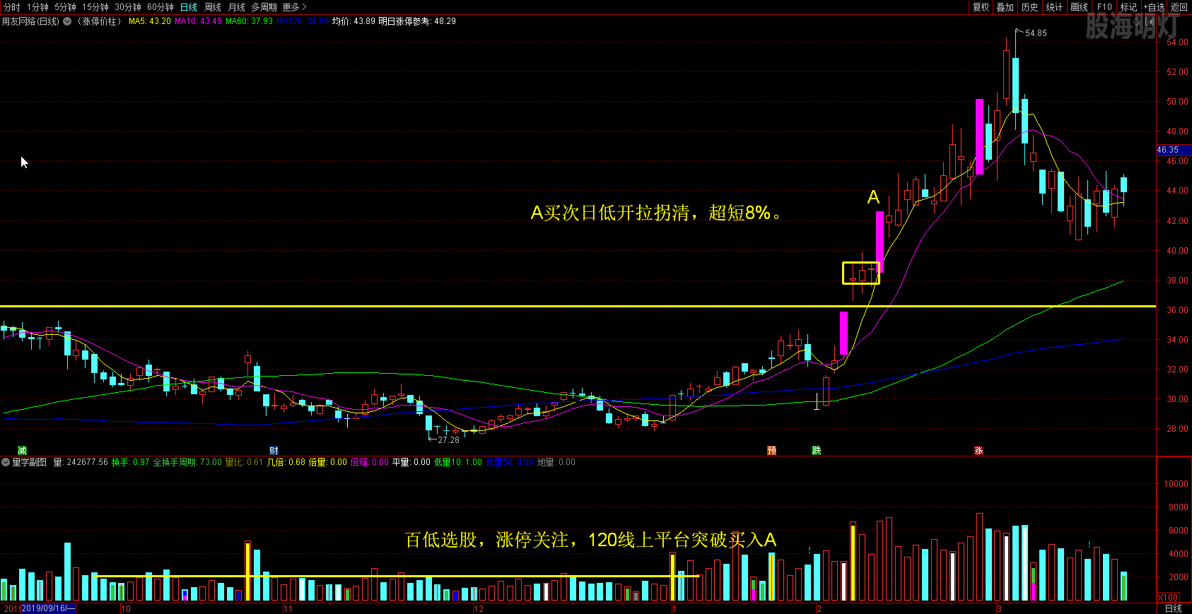Expand the 更多 periods menu
Viewport: 1192px width, 614px height.
294,7
